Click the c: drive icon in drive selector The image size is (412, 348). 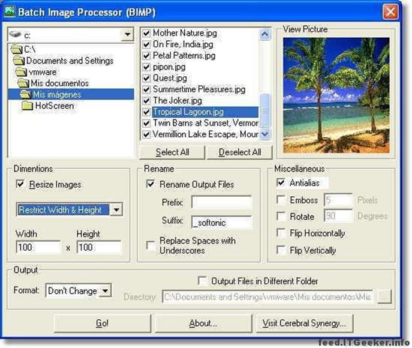tap(15, 34)
